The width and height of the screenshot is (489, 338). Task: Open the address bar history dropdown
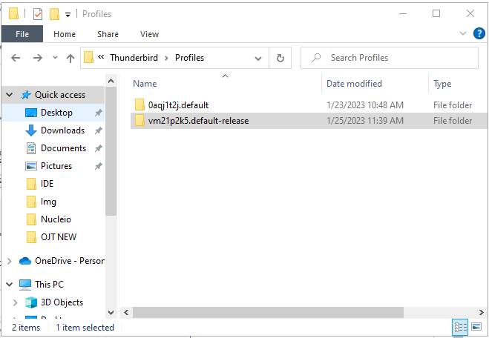[258, 59]
